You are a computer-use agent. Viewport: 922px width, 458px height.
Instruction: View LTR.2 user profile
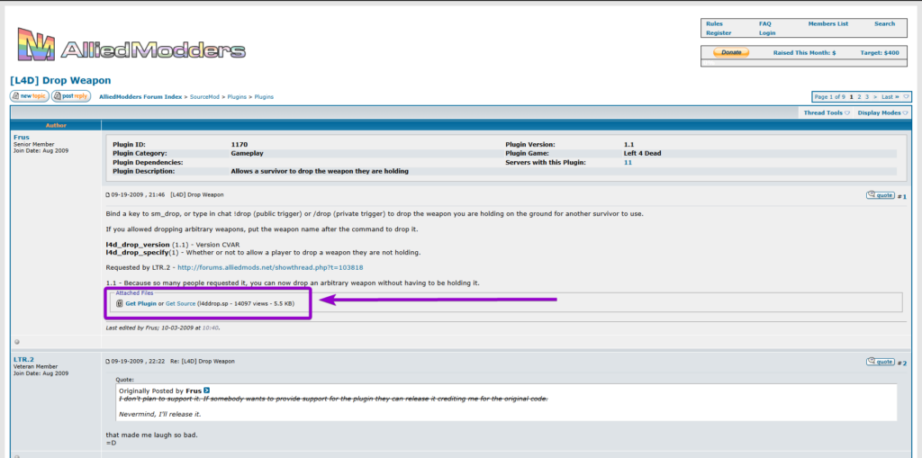(x=23, y=359)
